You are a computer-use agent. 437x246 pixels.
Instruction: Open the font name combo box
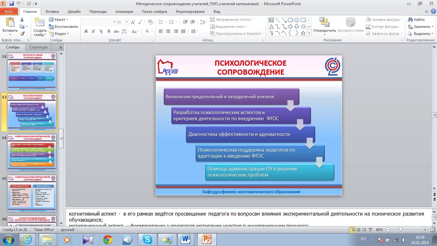[x=99, y=22]
